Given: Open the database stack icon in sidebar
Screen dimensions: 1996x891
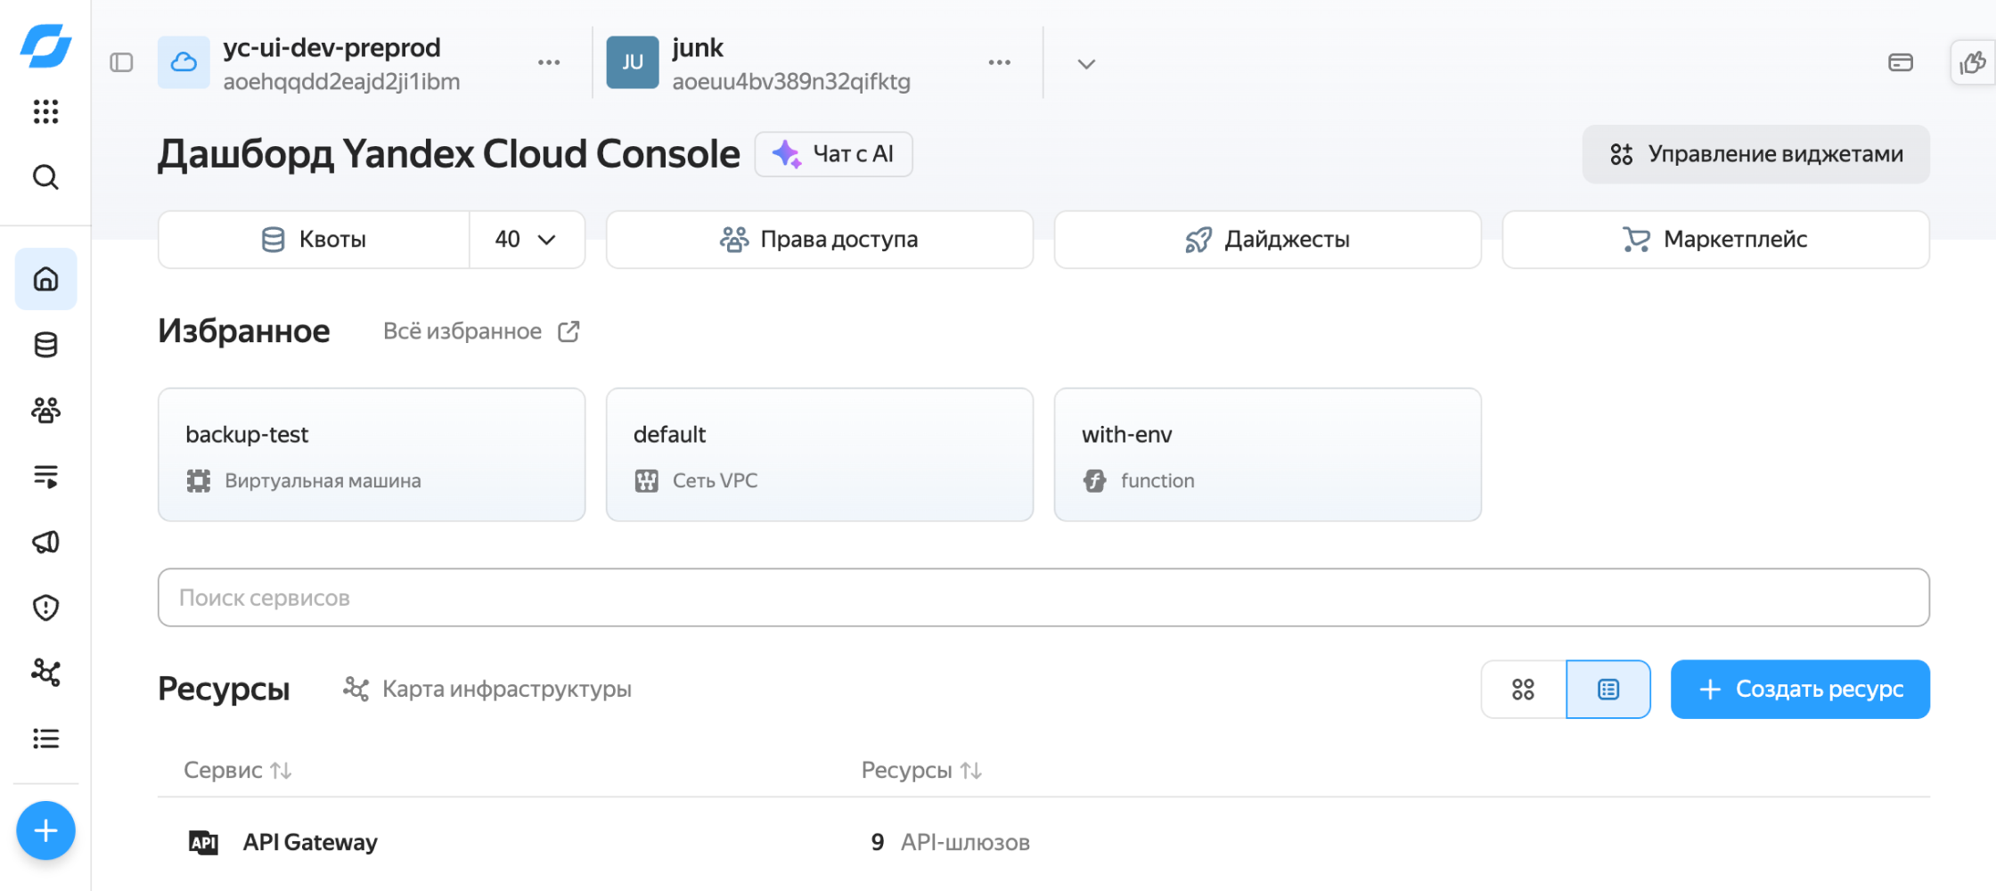Looking at the screenshot, I should pos(45,345).
